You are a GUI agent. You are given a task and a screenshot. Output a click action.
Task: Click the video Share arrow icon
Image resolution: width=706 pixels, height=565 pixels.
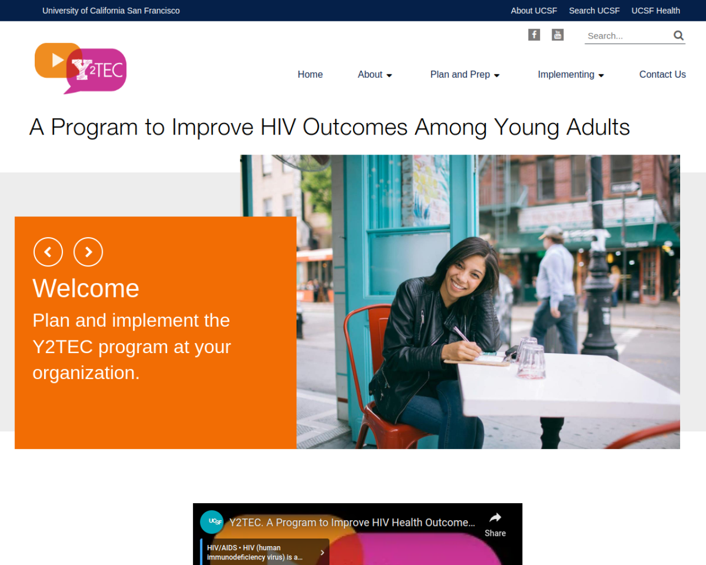pos(495,518)
